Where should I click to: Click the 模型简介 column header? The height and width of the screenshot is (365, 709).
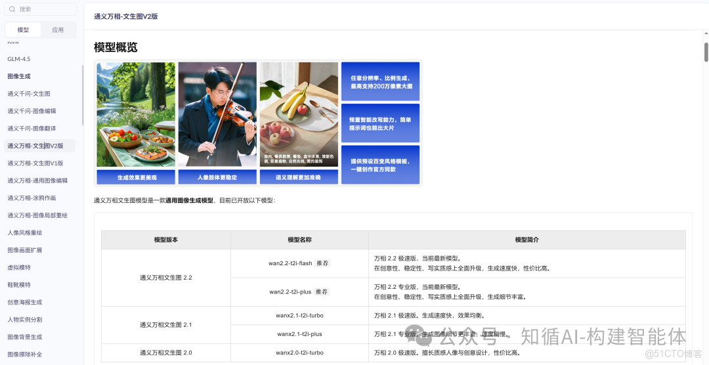coord(527,240)
